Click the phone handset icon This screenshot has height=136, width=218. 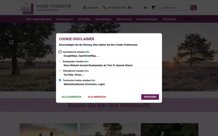coord(105,8)
